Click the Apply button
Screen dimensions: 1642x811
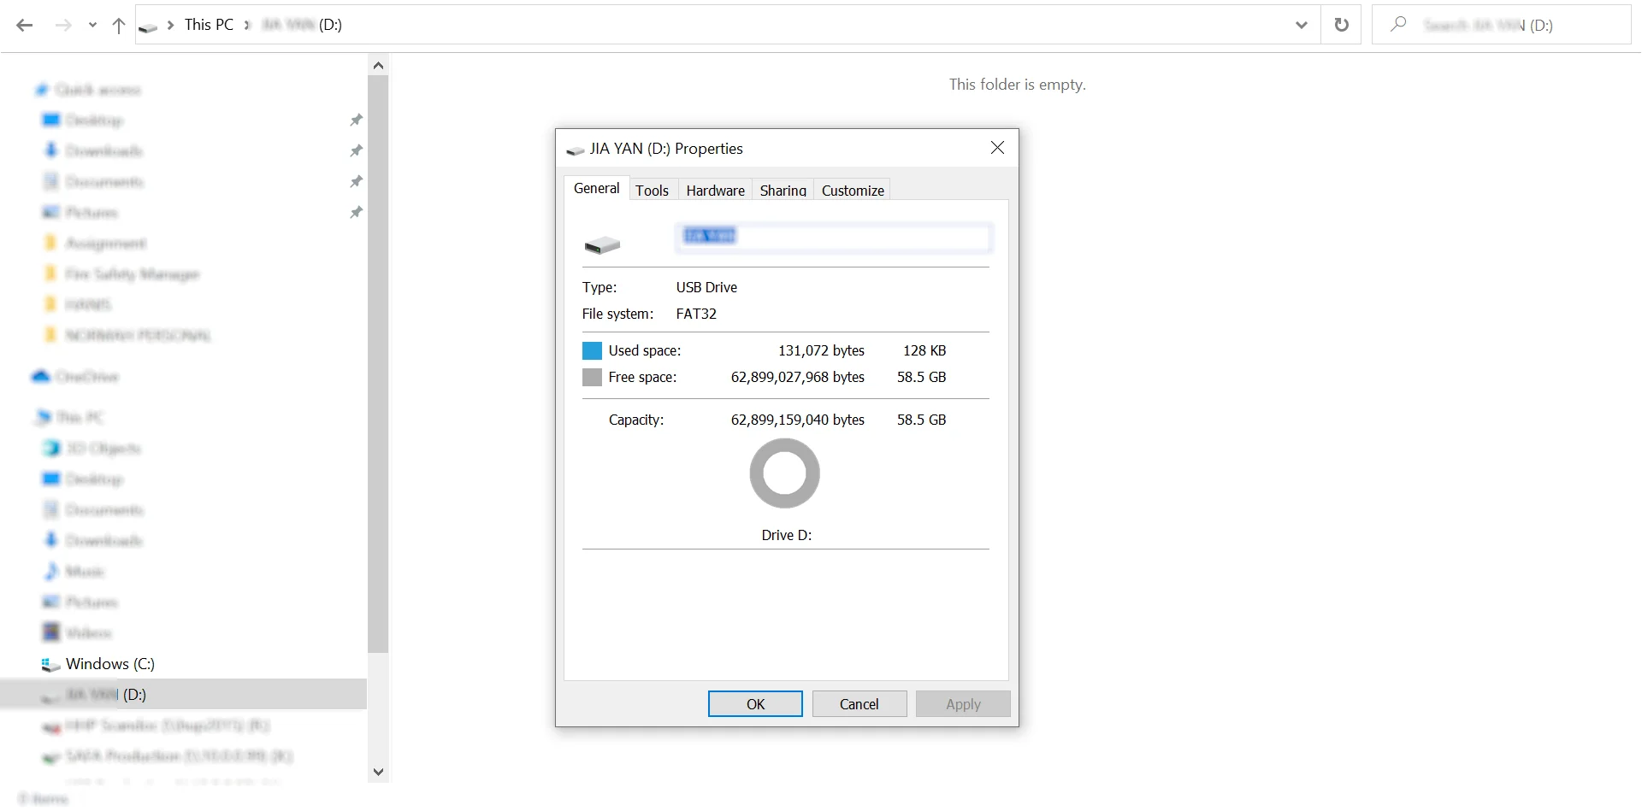[x=963, y=704]
